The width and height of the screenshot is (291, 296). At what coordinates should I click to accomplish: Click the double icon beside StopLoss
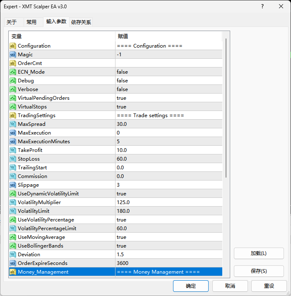pos(13,159)
